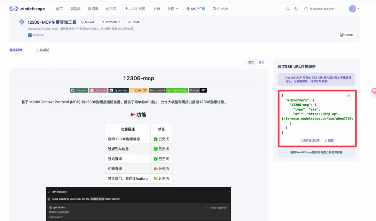
Task: Click the language switch icon
Action: (x=296, y=9)
